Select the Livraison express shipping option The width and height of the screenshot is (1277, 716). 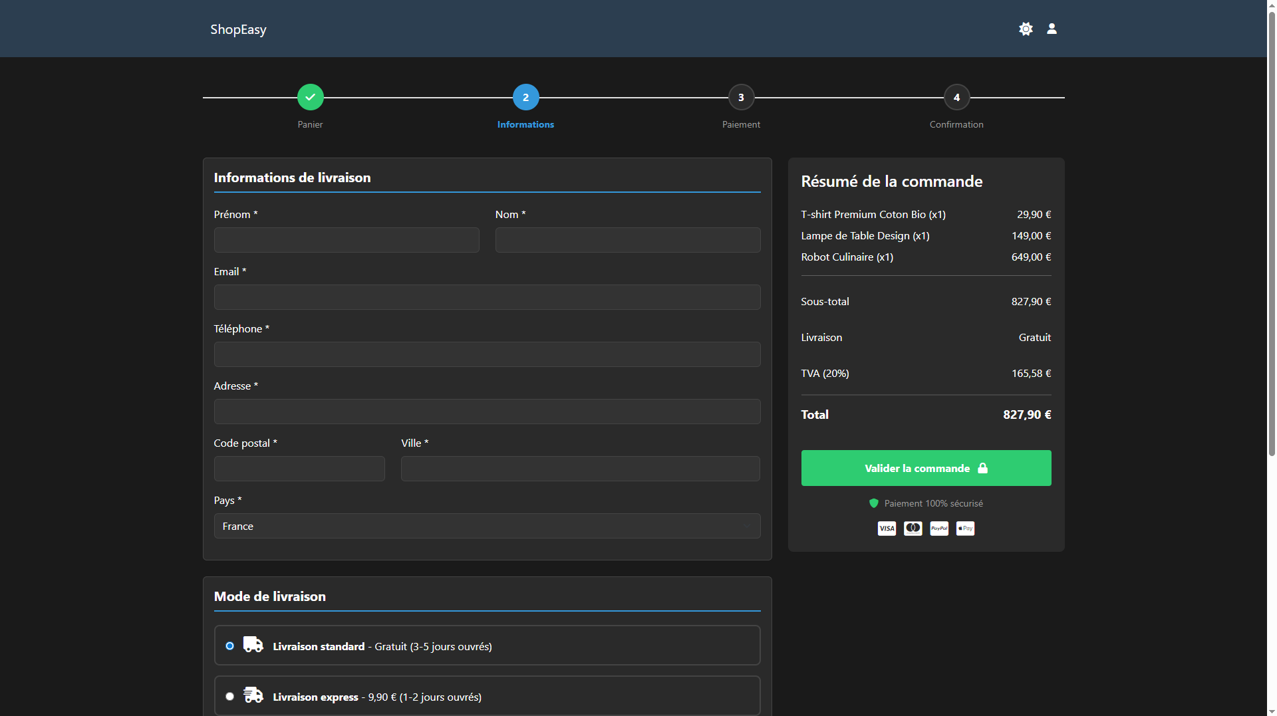(229, 695)
